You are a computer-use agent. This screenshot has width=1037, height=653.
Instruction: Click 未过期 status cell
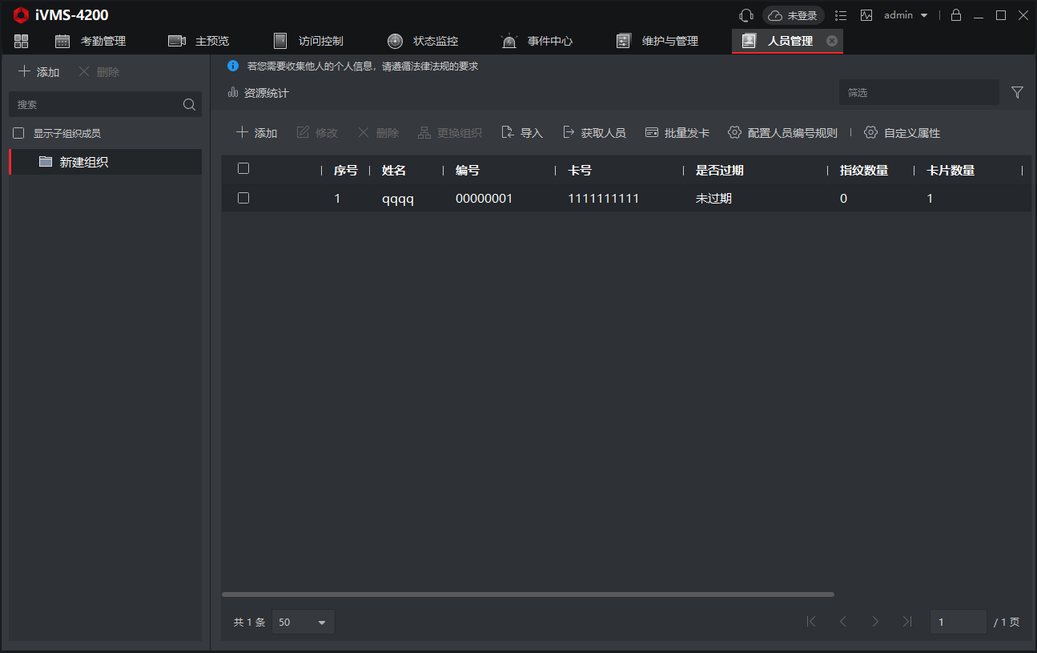[713, 199]
